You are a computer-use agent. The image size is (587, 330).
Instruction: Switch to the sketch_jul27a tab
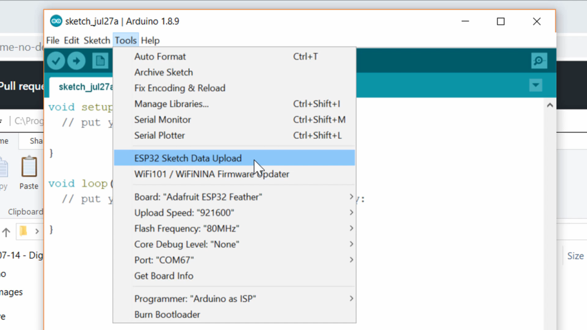pyautogui.click(x=84, y=87)
